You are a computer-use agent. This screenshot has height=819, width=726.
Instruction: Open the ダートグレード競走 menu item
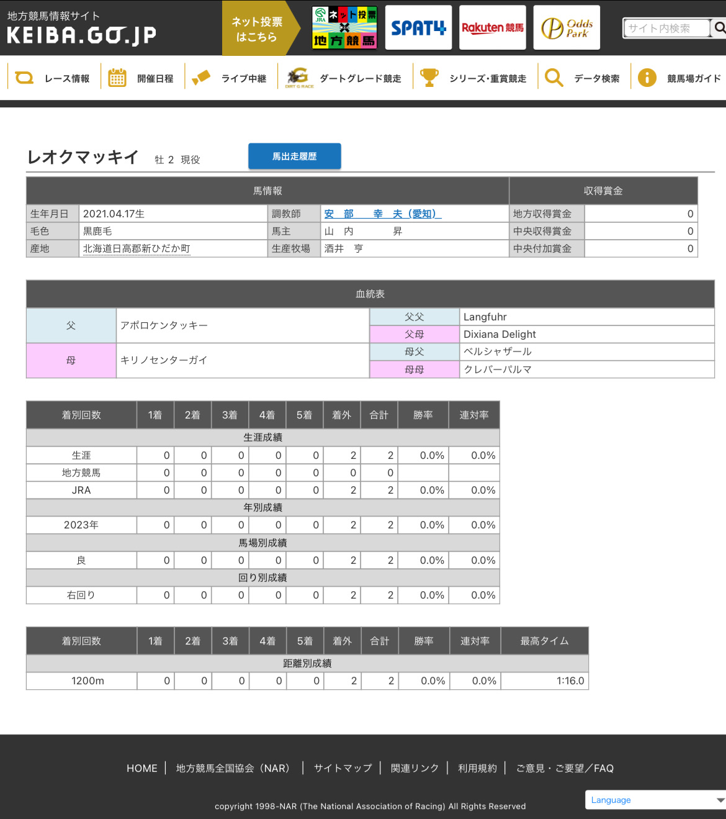361,79
